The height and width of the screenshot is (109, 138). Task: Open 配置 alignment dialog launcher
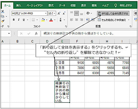[130, 26]
